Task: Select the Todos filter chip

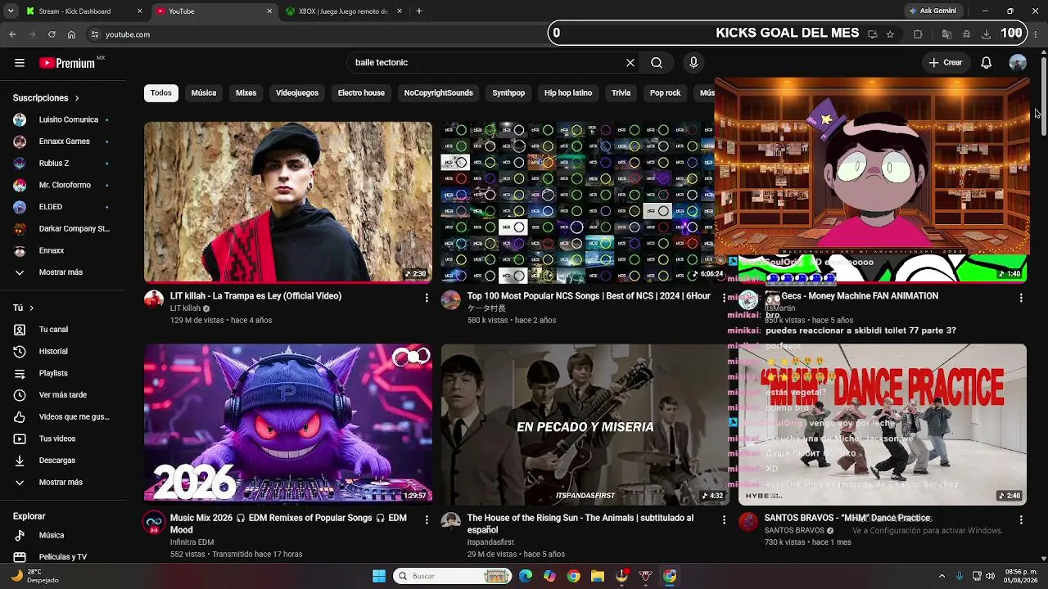Action: (x=161, y=93)
